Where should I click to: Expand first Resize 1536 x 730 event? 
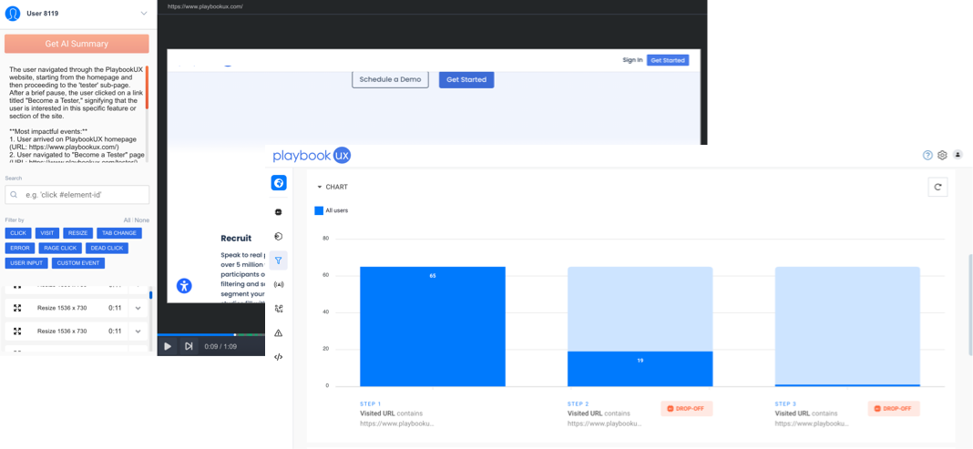point(138,308)
